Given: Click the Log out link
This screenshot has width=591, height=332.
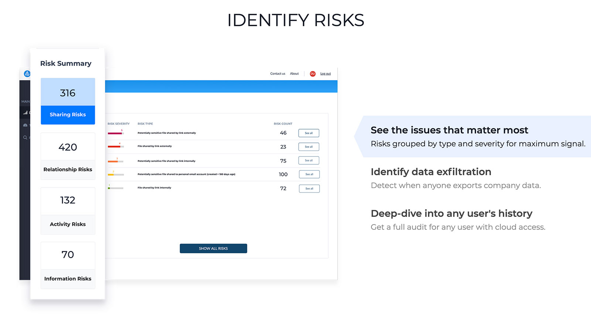Looking at the screenshot, I should click(325, 74).
